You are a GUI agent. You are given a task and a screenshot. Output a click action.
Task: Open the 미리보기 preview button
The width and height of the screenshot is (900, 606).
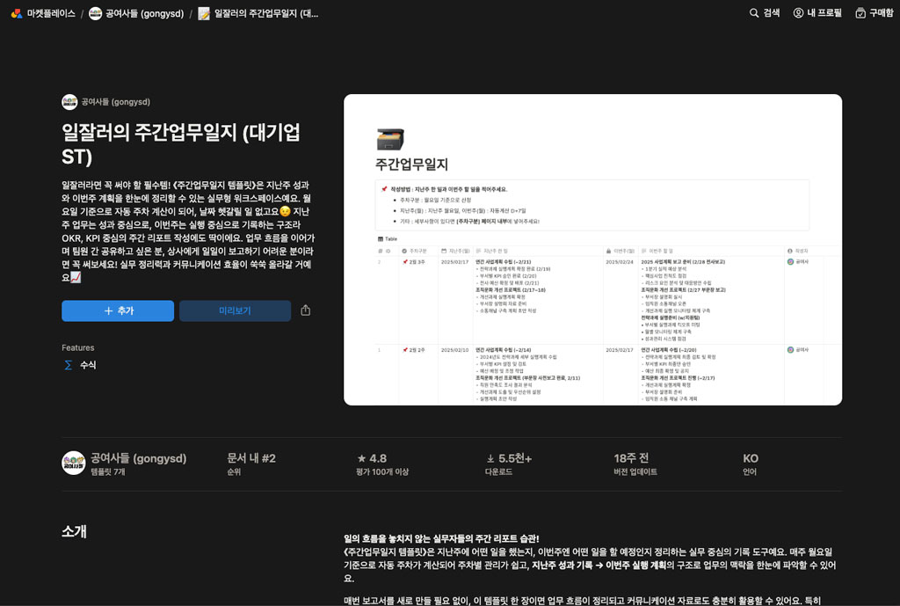point(235,310)
